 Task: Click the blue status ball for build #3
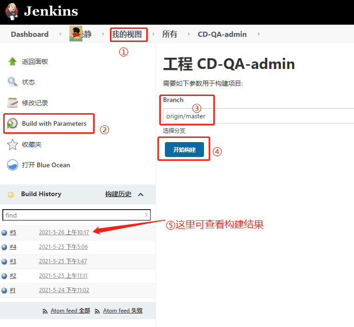tap(4, 261)
